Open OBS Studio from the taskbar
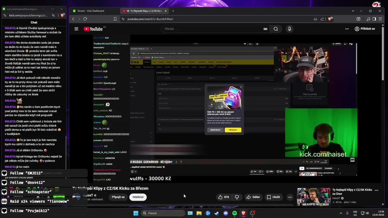Image resolution: width=388 pixels, height=218 pixels. 252,213
